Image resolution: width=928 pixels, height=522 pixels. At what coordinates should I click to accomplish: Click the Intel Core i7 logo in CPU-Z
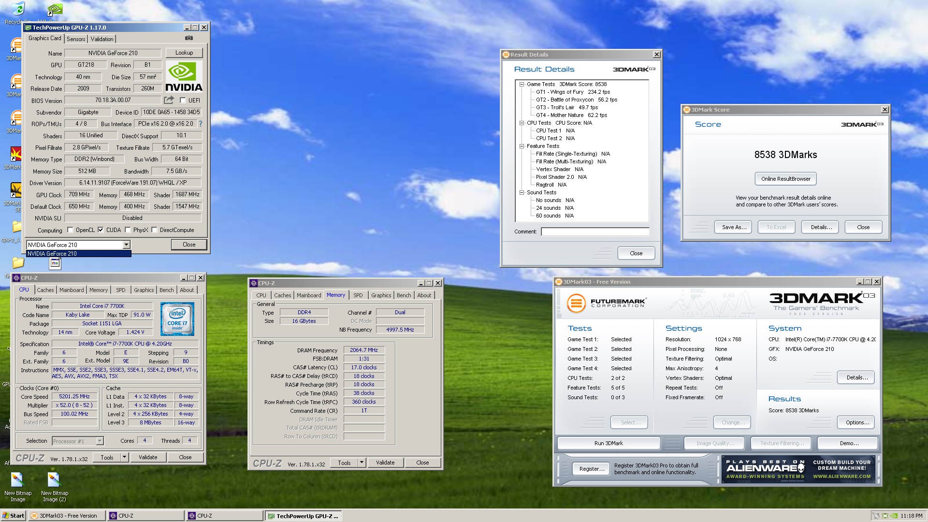point(177,319)
